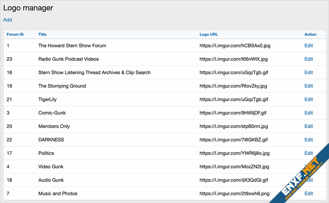The height and width of the screenshot is (203, 329).
Task: Click the Action column header
Action: pyautogui.click(x=310, y=35)
